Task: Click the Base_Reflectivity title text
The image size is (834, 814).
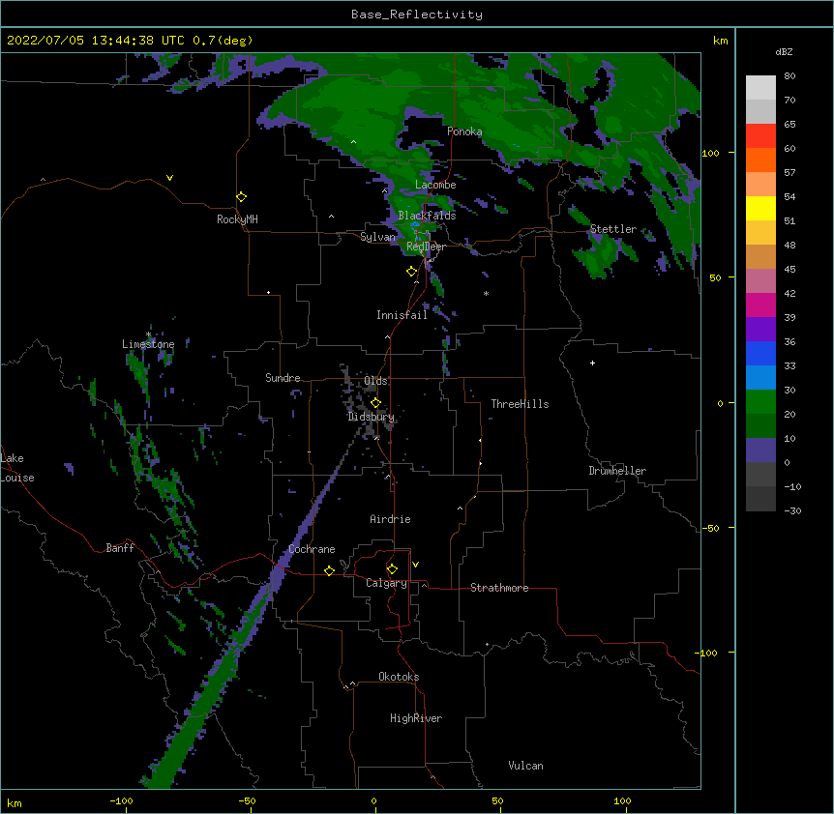Action: pyautogui.click(x=417, y=15)
